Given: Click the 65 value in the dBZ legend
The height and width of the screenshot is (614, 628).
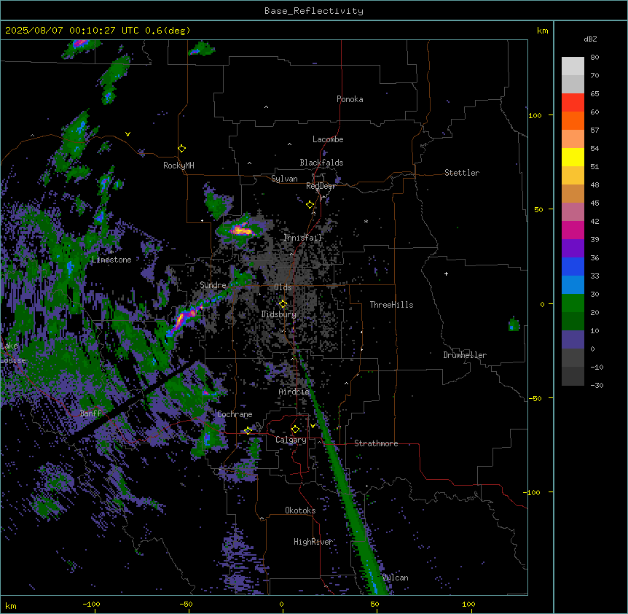Looking at the screenshot, I should (x=594, y=94).
